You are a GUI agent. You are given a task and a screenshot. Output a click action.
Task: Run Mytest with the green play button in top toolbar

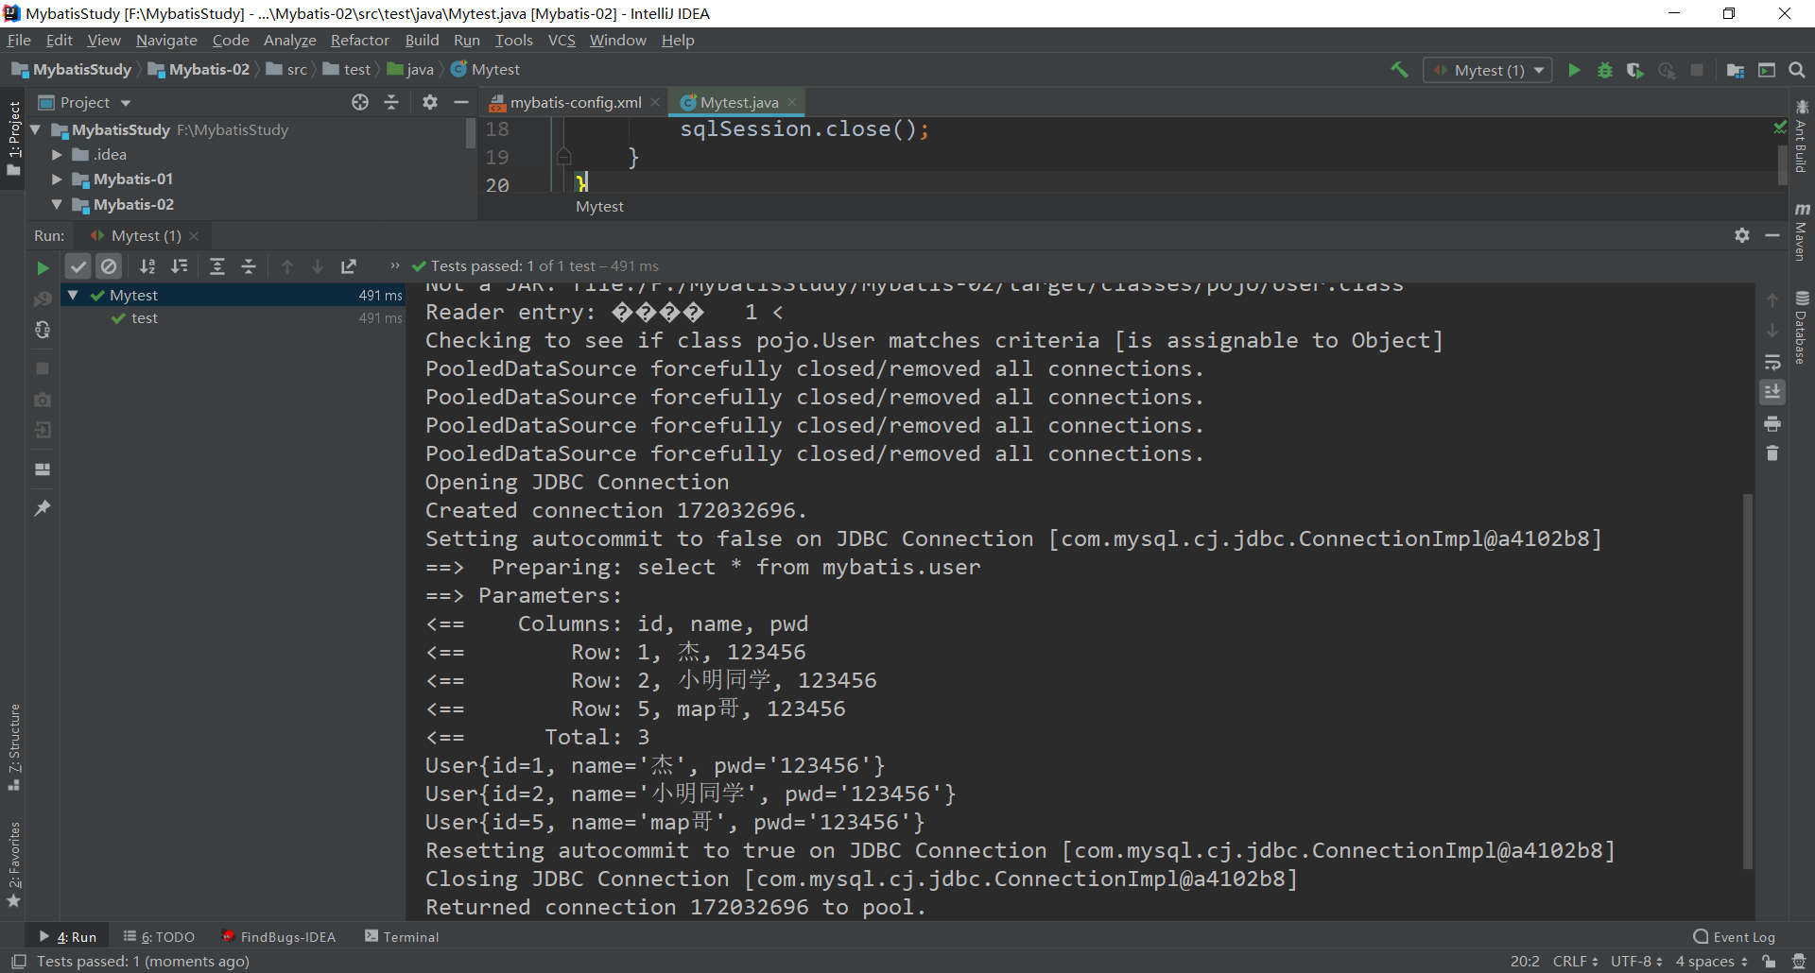(1574, 70)
